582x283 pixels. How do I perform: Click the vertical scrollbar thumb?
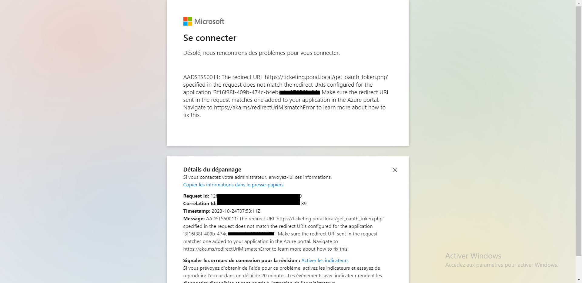pyautogui.click(x=579, y=131)
